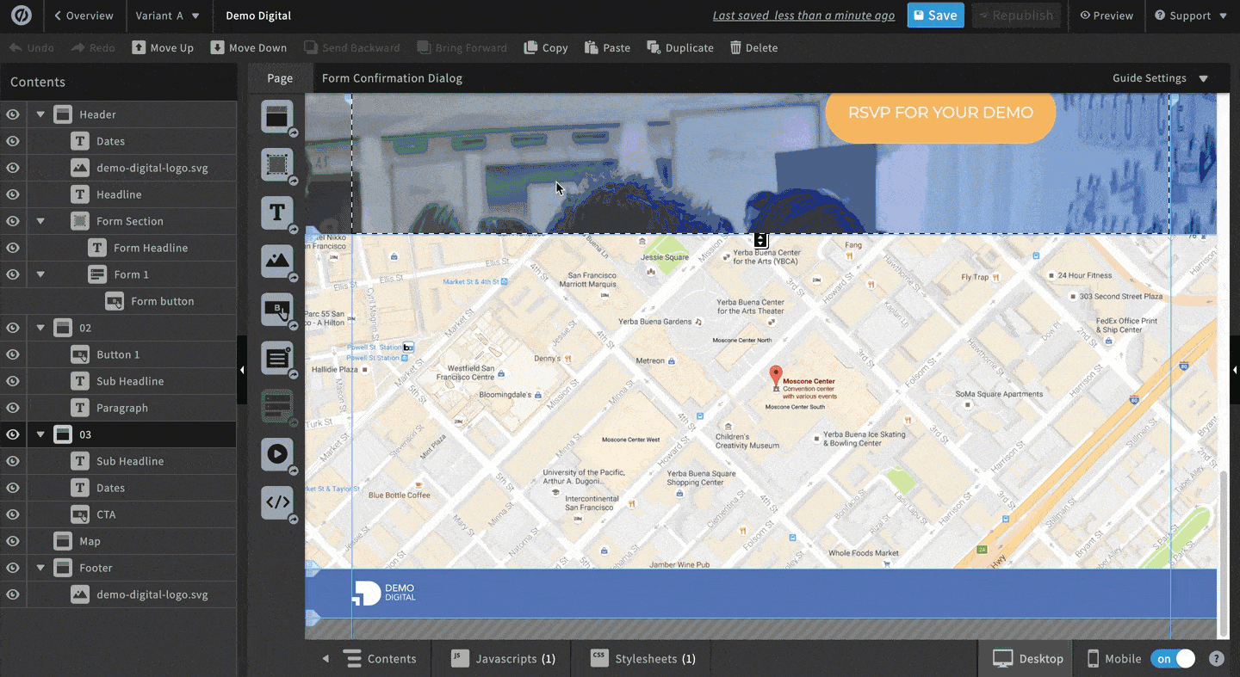Collapse the Form 1 tree node
This screenshot has height=677, width=1240.
[x=40, y=274]
